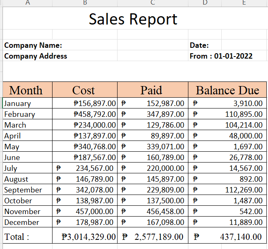Image resolution: width=268 pixels, height=249 pixels.
Task: Select April's balance due 48,000.00
Action: (x=246, y=136)
